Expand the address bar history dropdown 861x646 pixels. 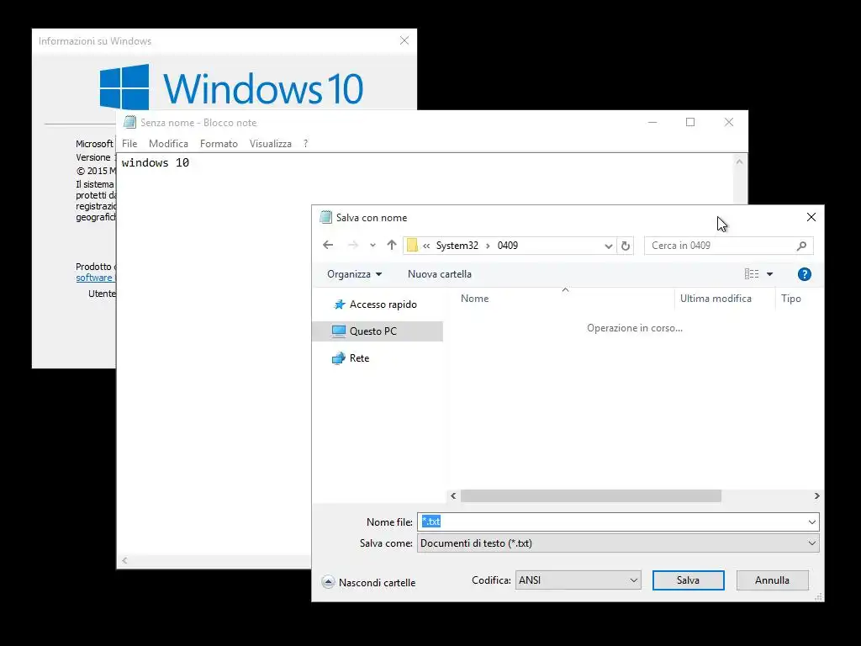(609, 246)
